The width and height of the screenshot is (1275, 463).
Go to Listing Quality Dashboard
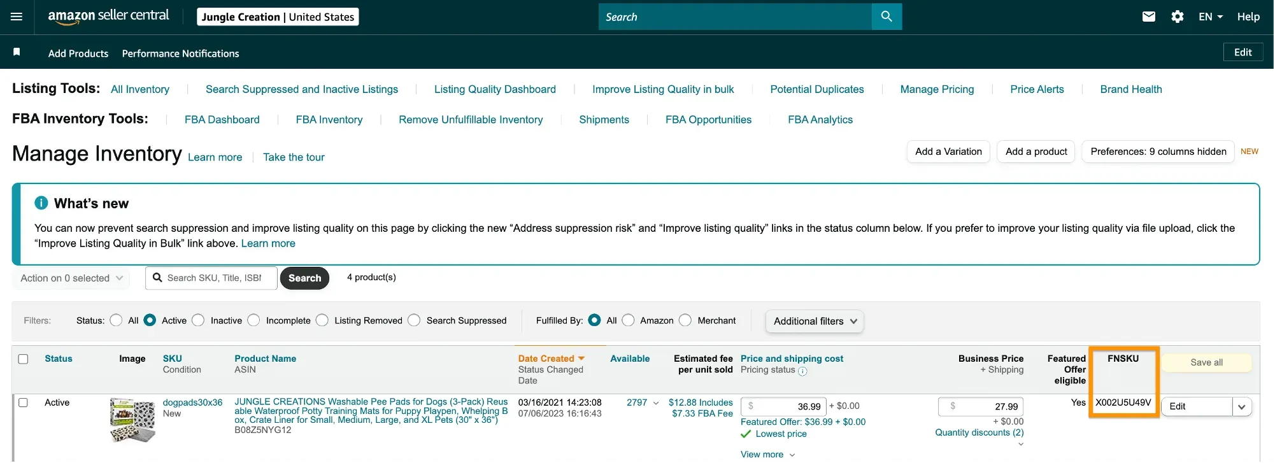[495, 89]
